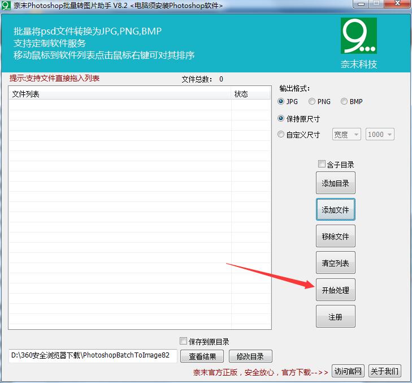Image resolution: width=412 pixels, height=383 pixels.
Task: Open the website via the 访问官网 button
Action: tap(348, 371)
